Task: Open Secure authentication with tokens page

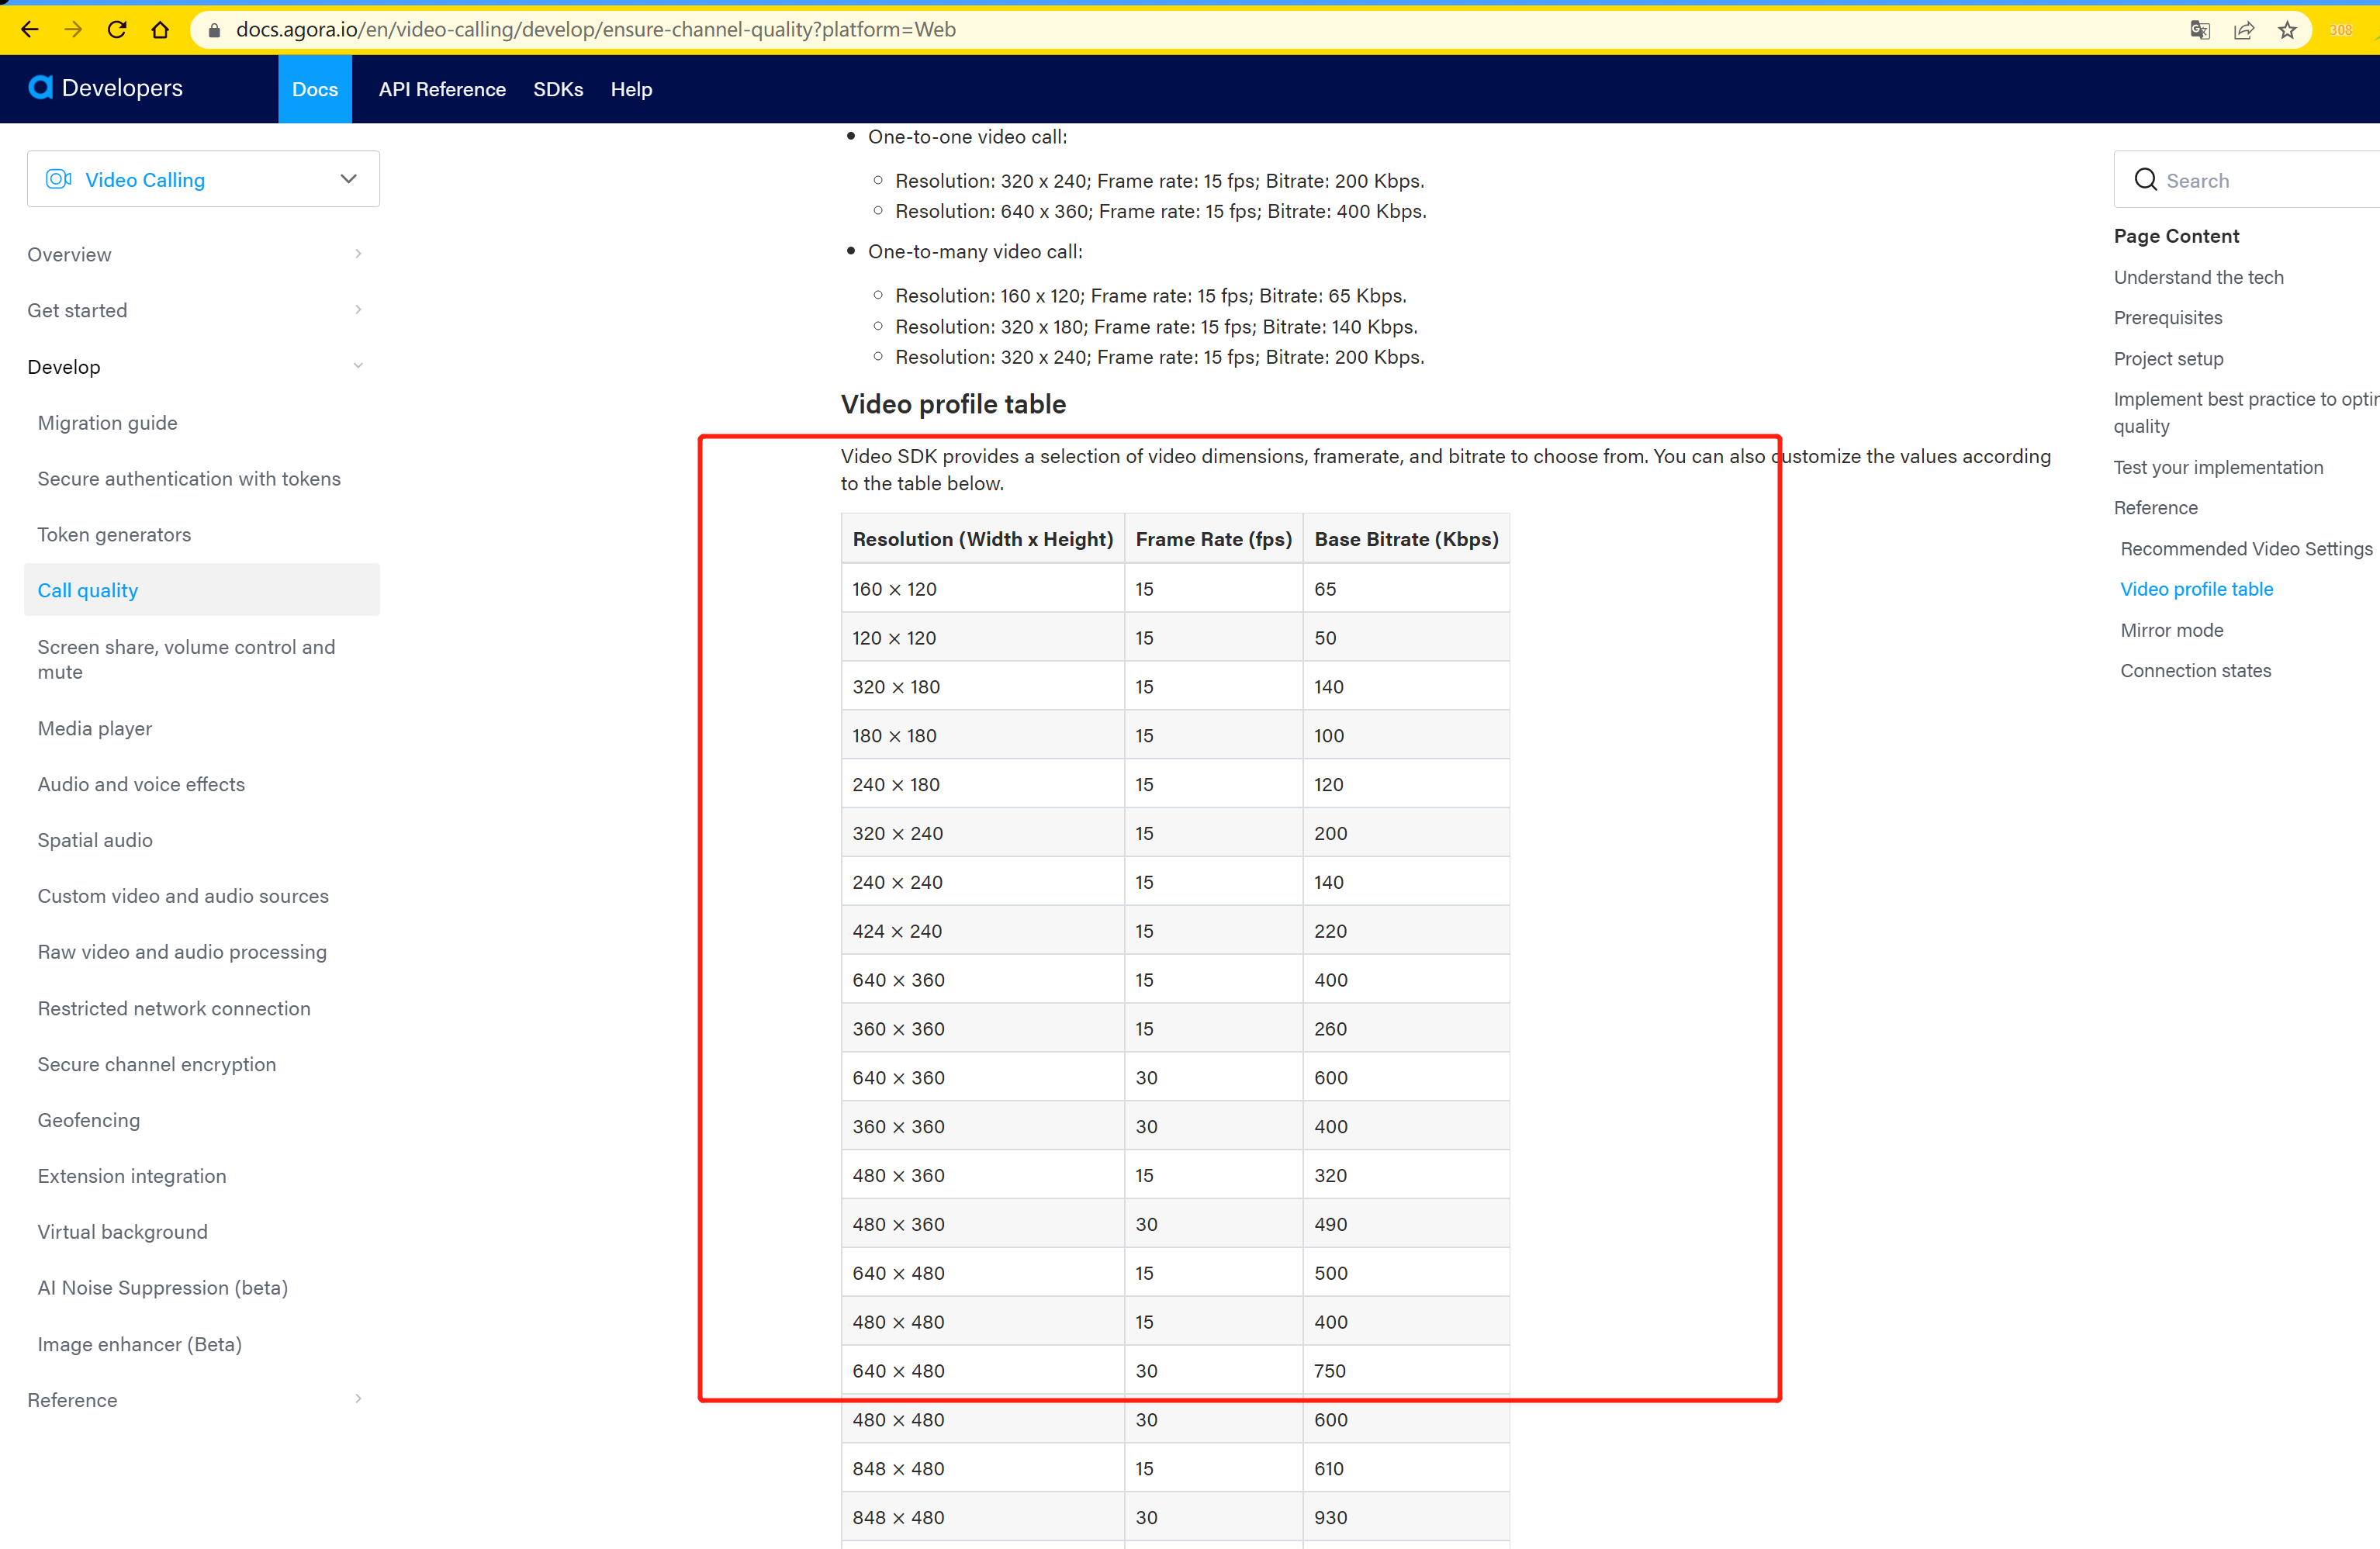Action: click(x=189, y=479)
